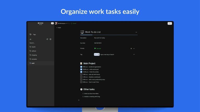Check 2:00 a.m. edit productivity story
200x112 pixels.
coord(81,80)
